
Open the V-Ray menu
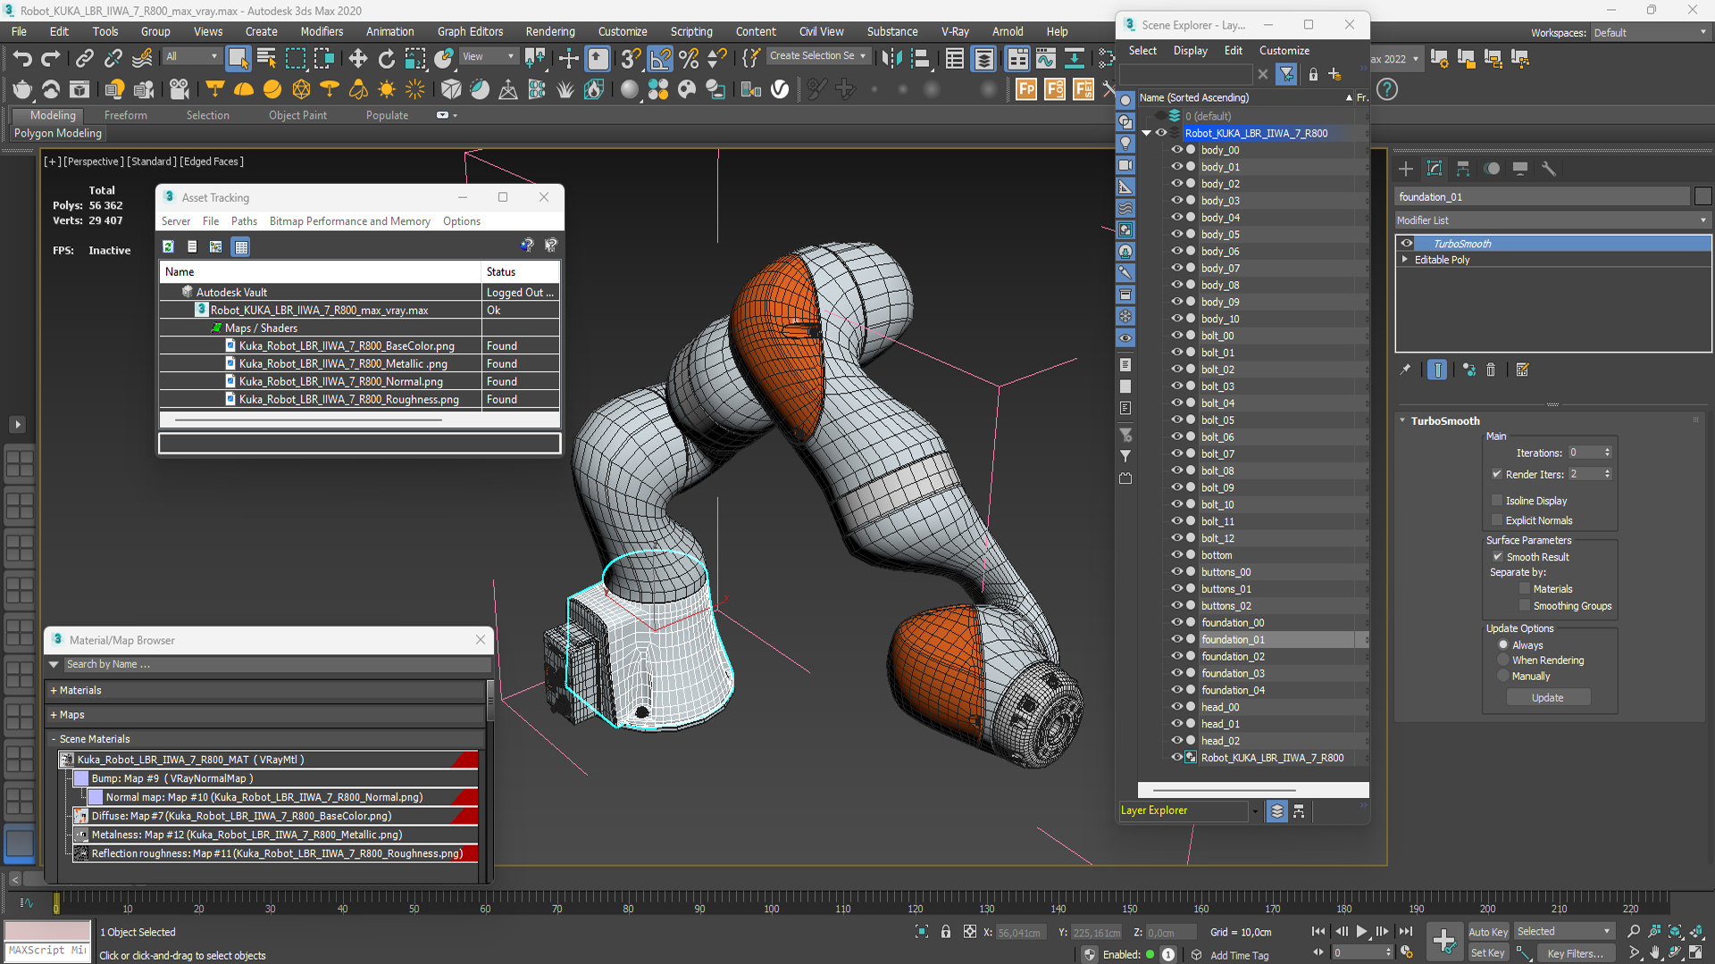click(955, 31)
